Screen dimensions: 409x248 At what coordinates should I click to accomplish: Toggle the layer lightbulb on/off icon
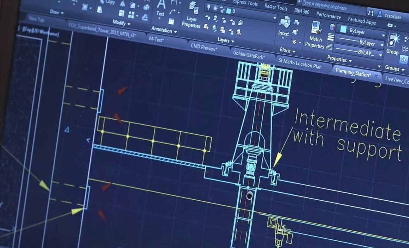point(209,7)
